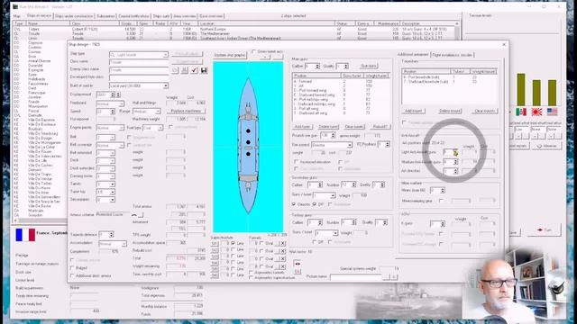Click the red checkmark design check icon
Image resolution: width=577 pixels, height=324 pixels.
point(195,70)
